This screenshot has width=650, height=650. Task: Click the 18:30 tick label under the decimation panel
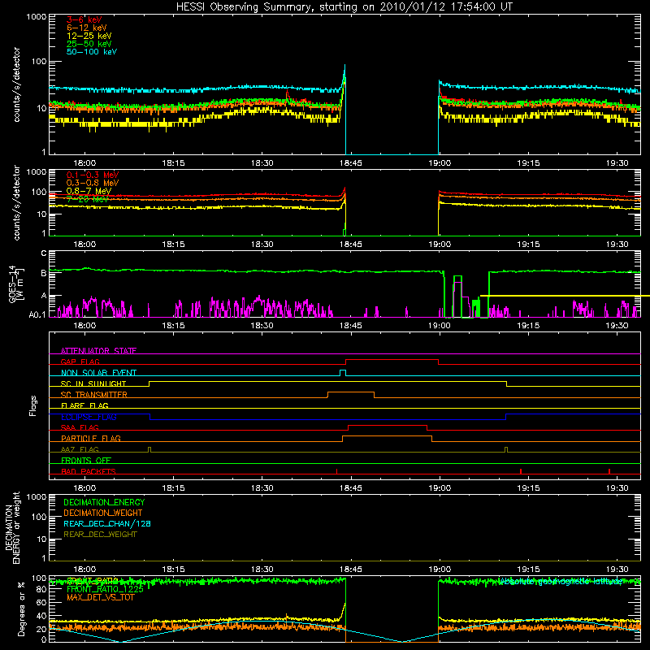click(262, 570)
